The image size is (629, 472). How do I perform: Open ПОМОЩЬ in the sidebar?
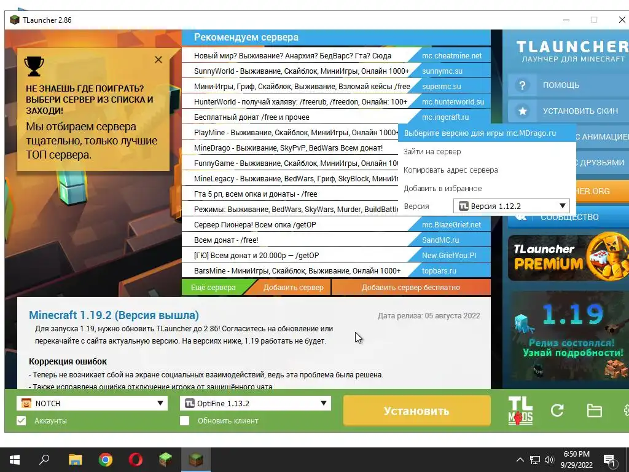click(568, 85)
